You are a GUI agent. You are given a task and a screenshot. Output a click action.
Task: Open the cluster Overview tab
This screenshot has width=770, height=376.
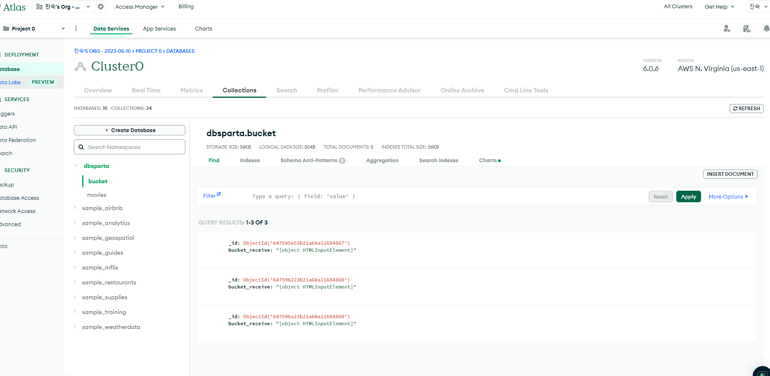[x=98, y=90]
